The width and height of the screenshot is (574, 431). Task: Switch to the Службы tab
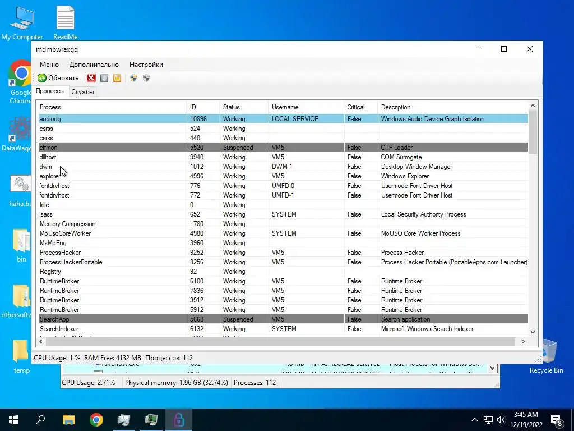[x=83, y=92]
